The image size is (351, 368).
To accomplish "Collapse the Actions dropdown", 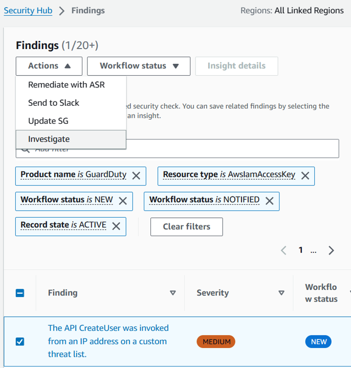I will pyautogui.click(x=49, y=66).
